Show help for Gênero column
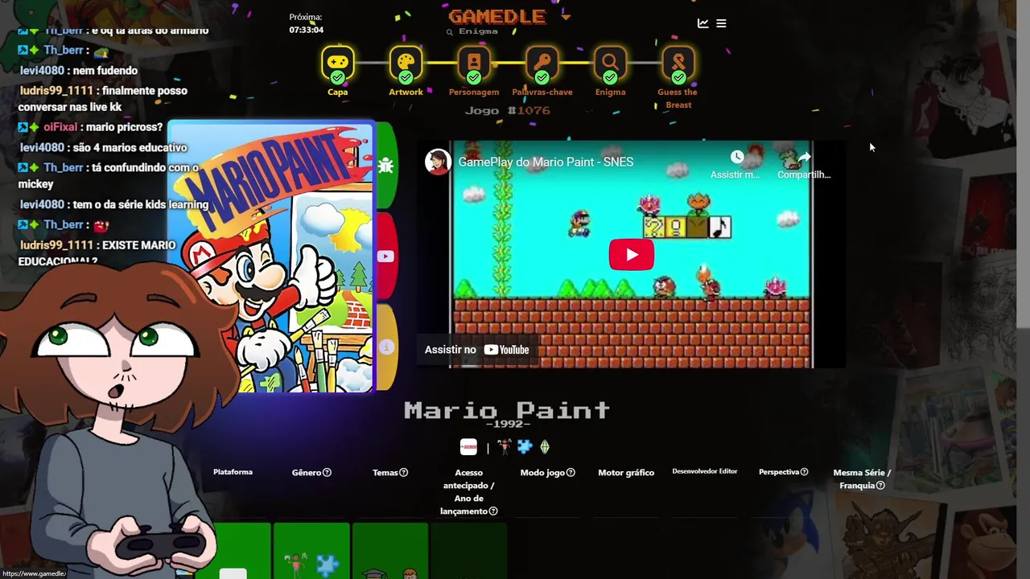This screenshot has height=579, width=1030. (327, 473)
